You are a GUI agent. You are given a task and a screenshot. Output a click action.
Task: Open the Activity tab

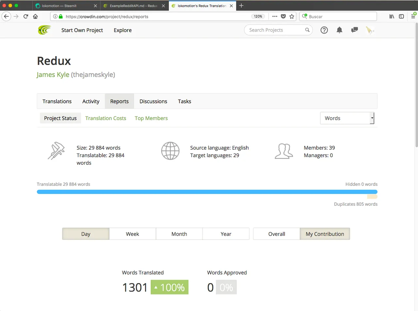(x=91, y=101)
